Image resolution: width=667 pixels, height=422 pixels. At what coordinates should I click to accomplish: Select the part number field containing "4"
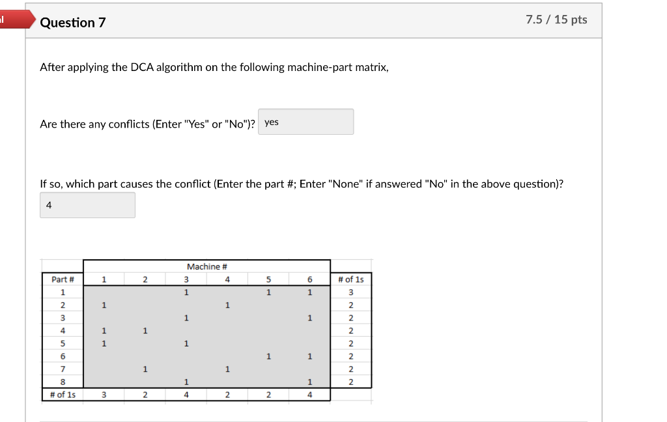click(x=87, y=205)
